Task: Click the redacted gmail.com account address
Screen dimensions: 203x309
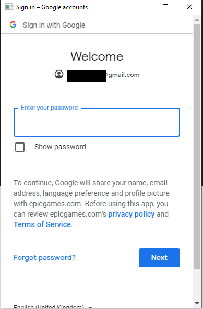Action: click(103, 75)
